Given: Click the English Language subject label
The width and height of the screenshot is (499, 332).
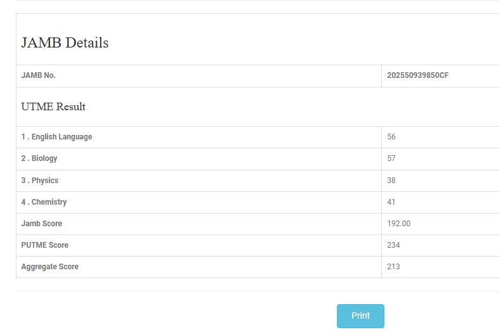Looking at the screenshot, I should click(57, 137).
